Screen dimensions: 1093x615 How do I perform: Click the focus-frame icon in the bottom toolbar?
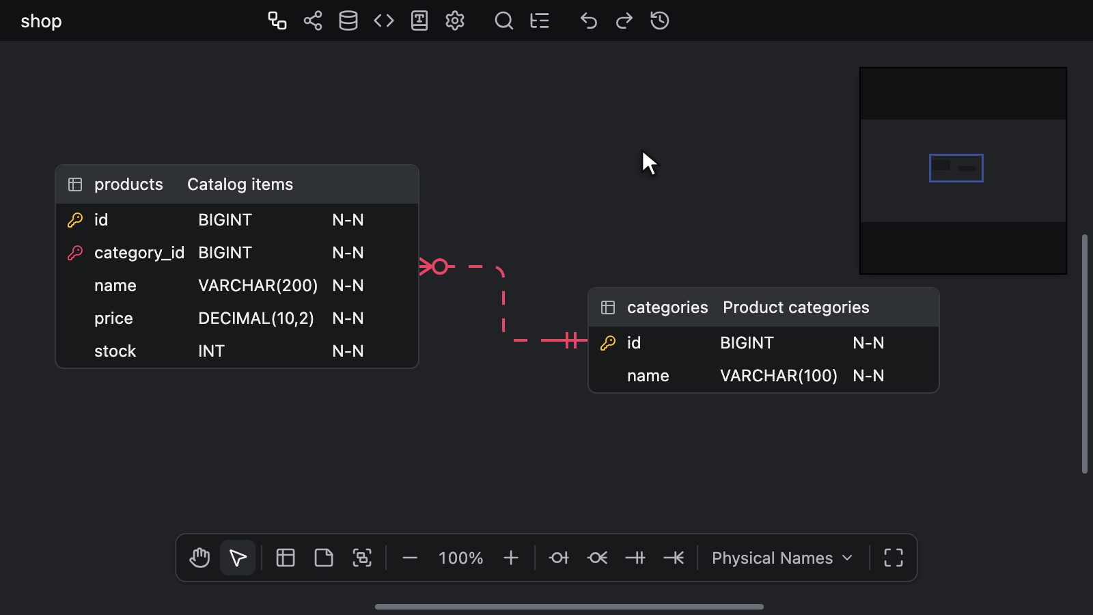pos(362,558)
